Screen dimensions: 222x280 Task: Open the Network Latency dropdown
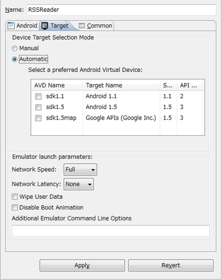click(79, 184)
